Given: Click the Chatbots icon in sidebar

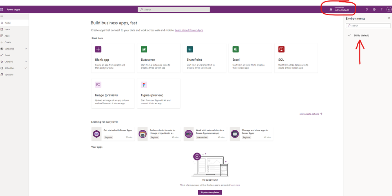Looking at the screenshot, I should [x=2, y=62].
